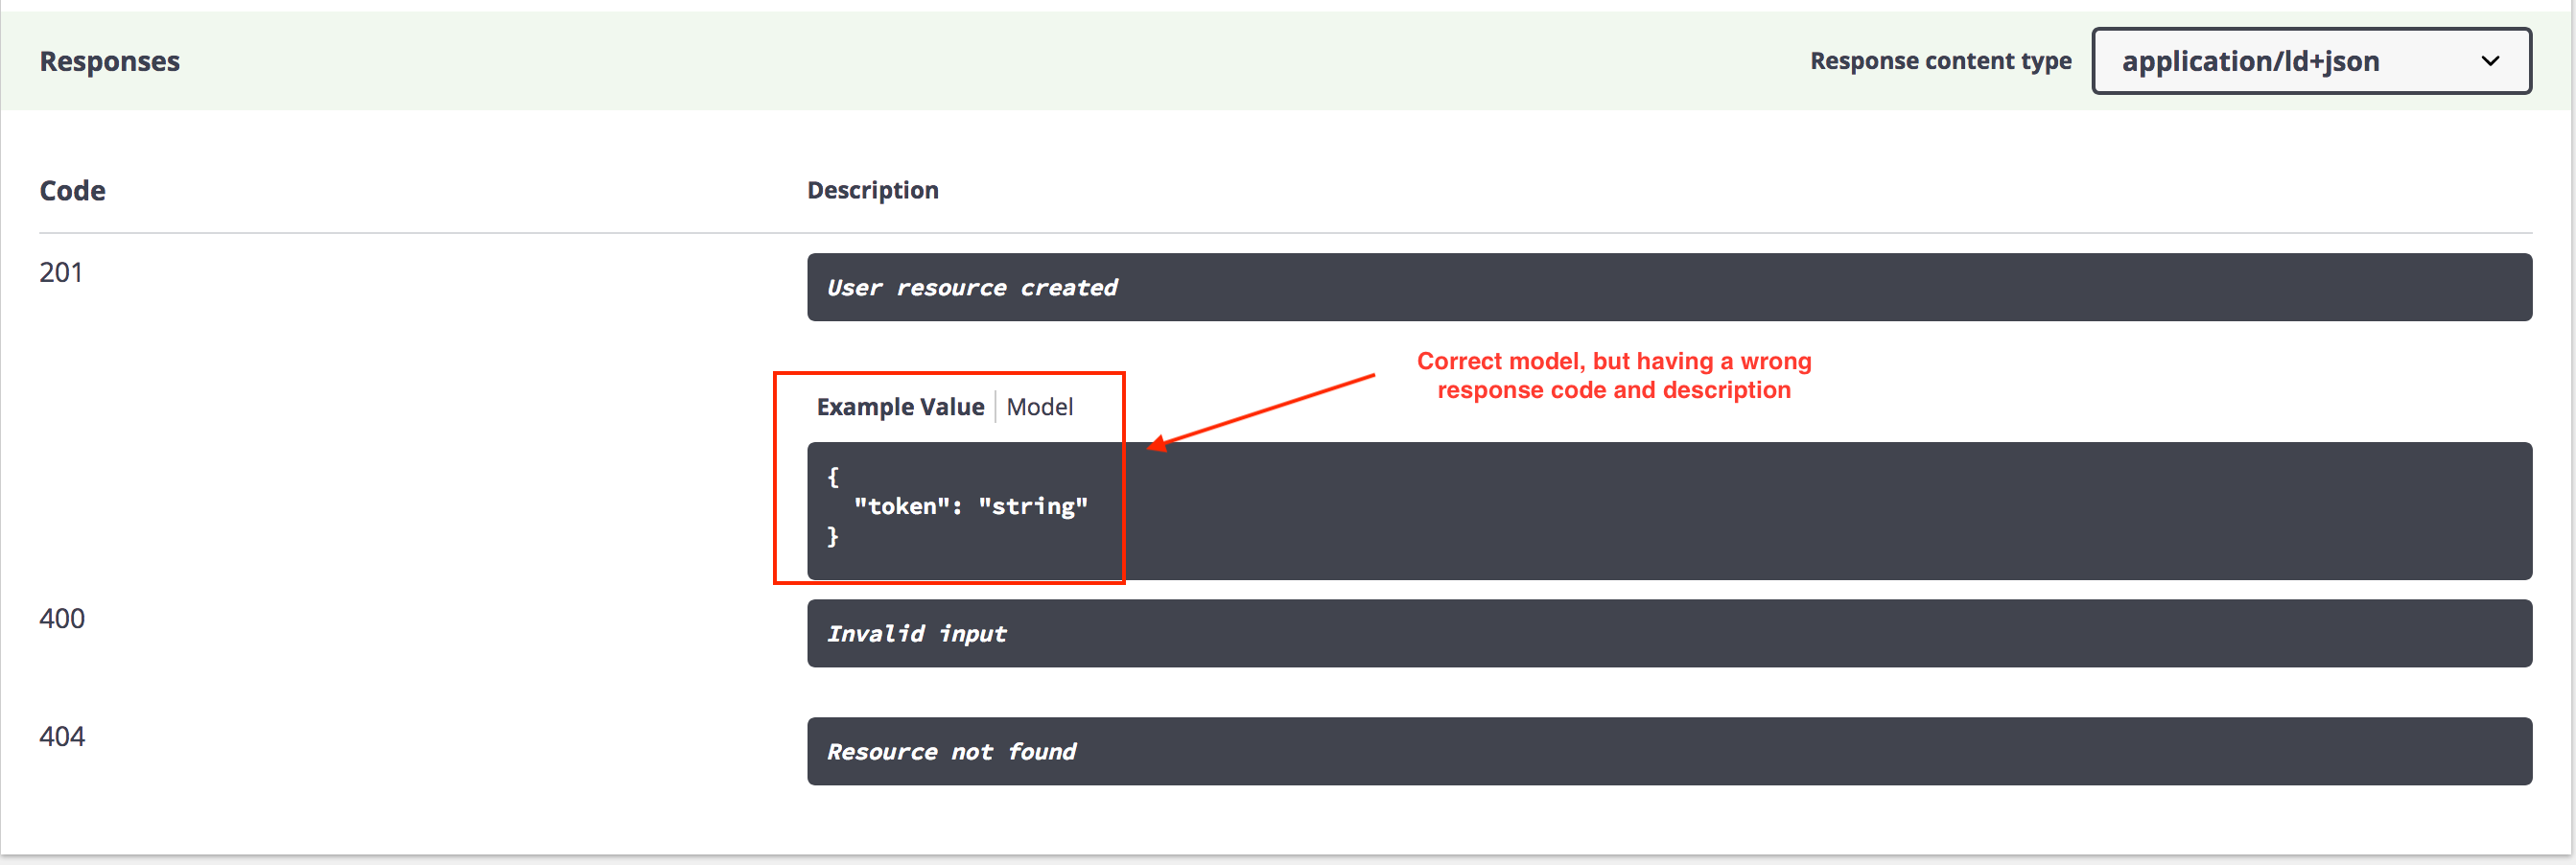Select the Example Value tab

899,406
